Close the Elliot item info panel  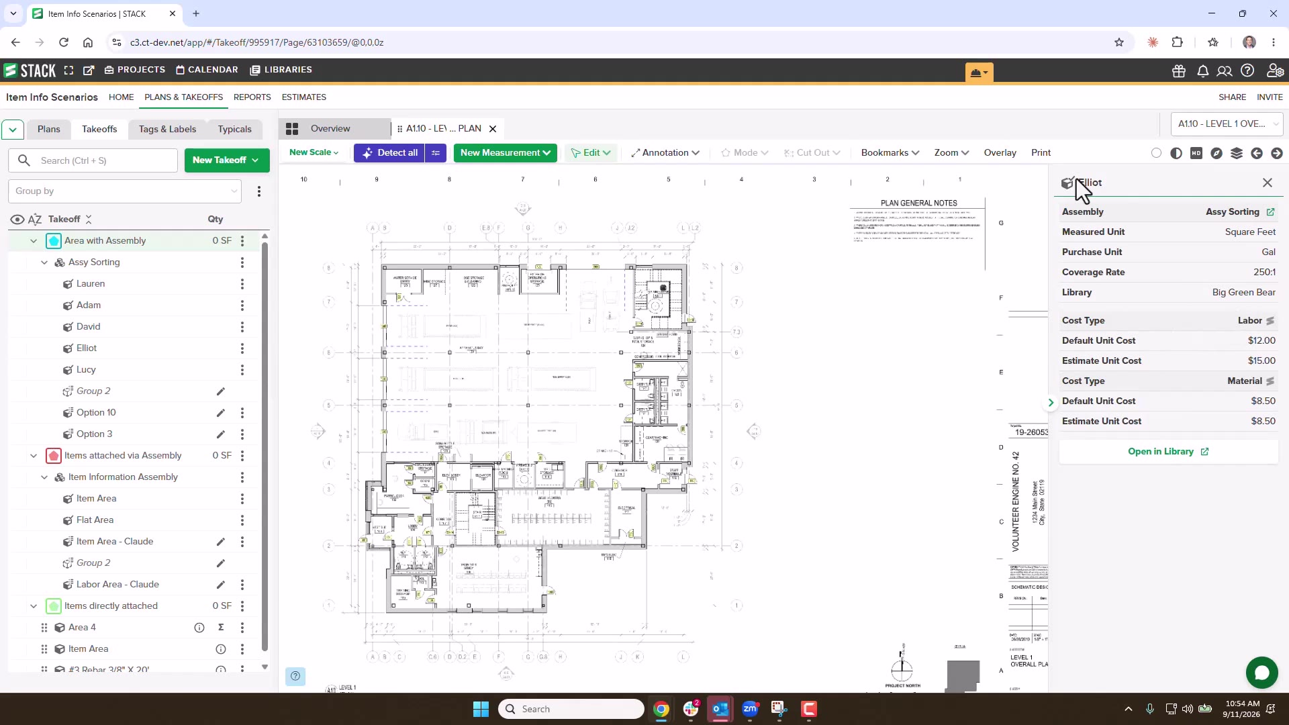(x=1268, y=183)
